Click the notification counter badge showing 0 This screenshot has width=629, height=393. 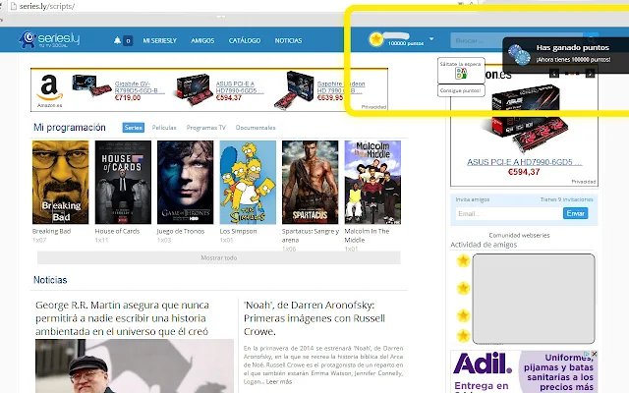[x=128, y=40]
